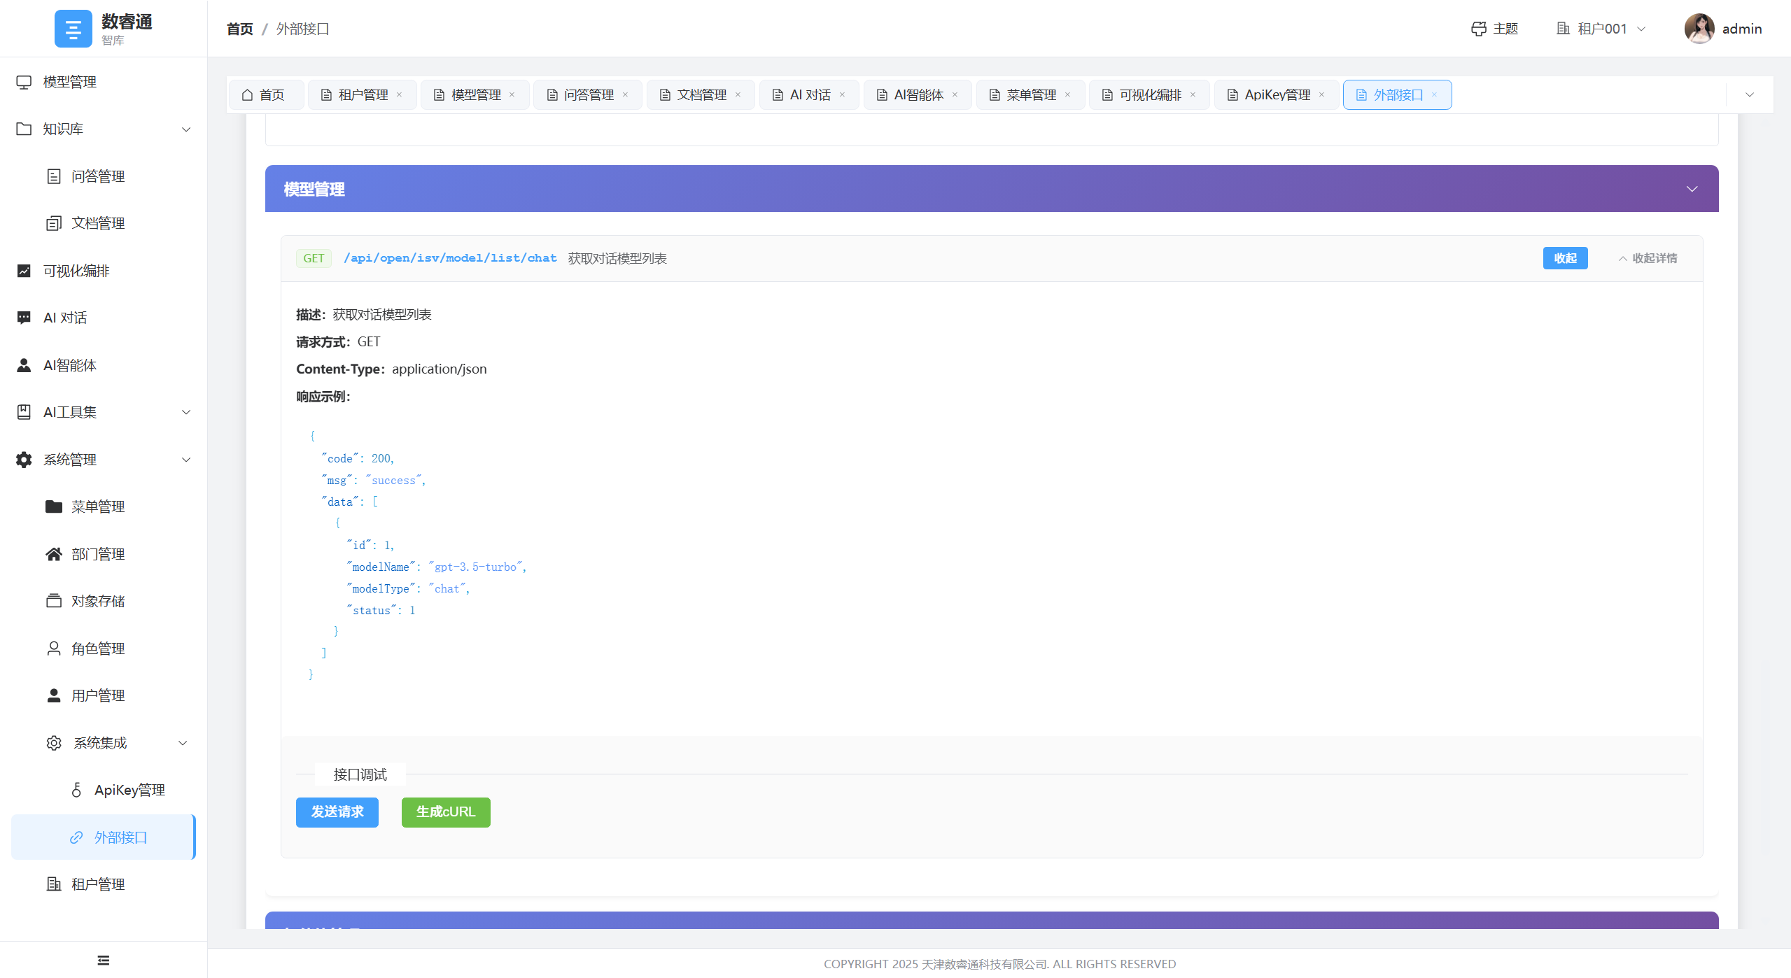Open AI 对话 chat sidebar item
1791x978 pixels.
[65, 318]
